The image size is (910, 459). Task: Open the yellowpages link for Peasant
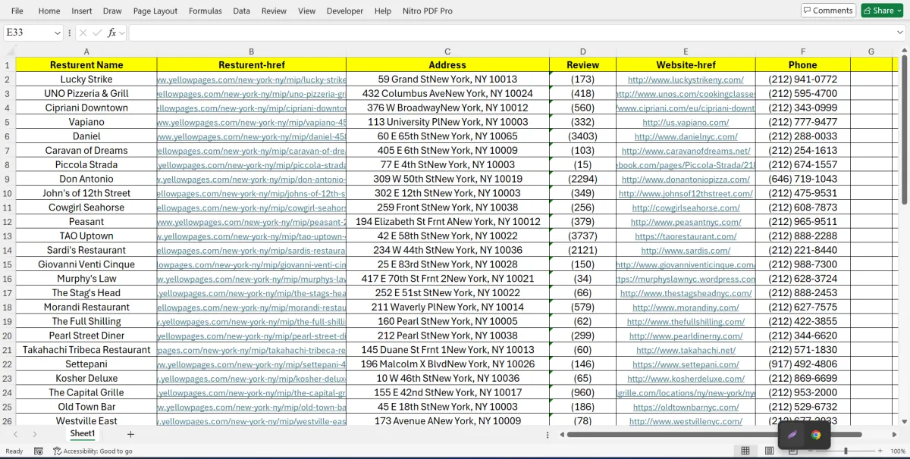252,222
